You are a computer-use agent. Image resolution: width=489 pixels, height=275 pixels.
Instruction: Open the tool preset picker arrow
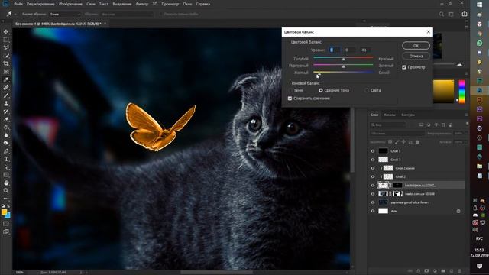[15, 15]
